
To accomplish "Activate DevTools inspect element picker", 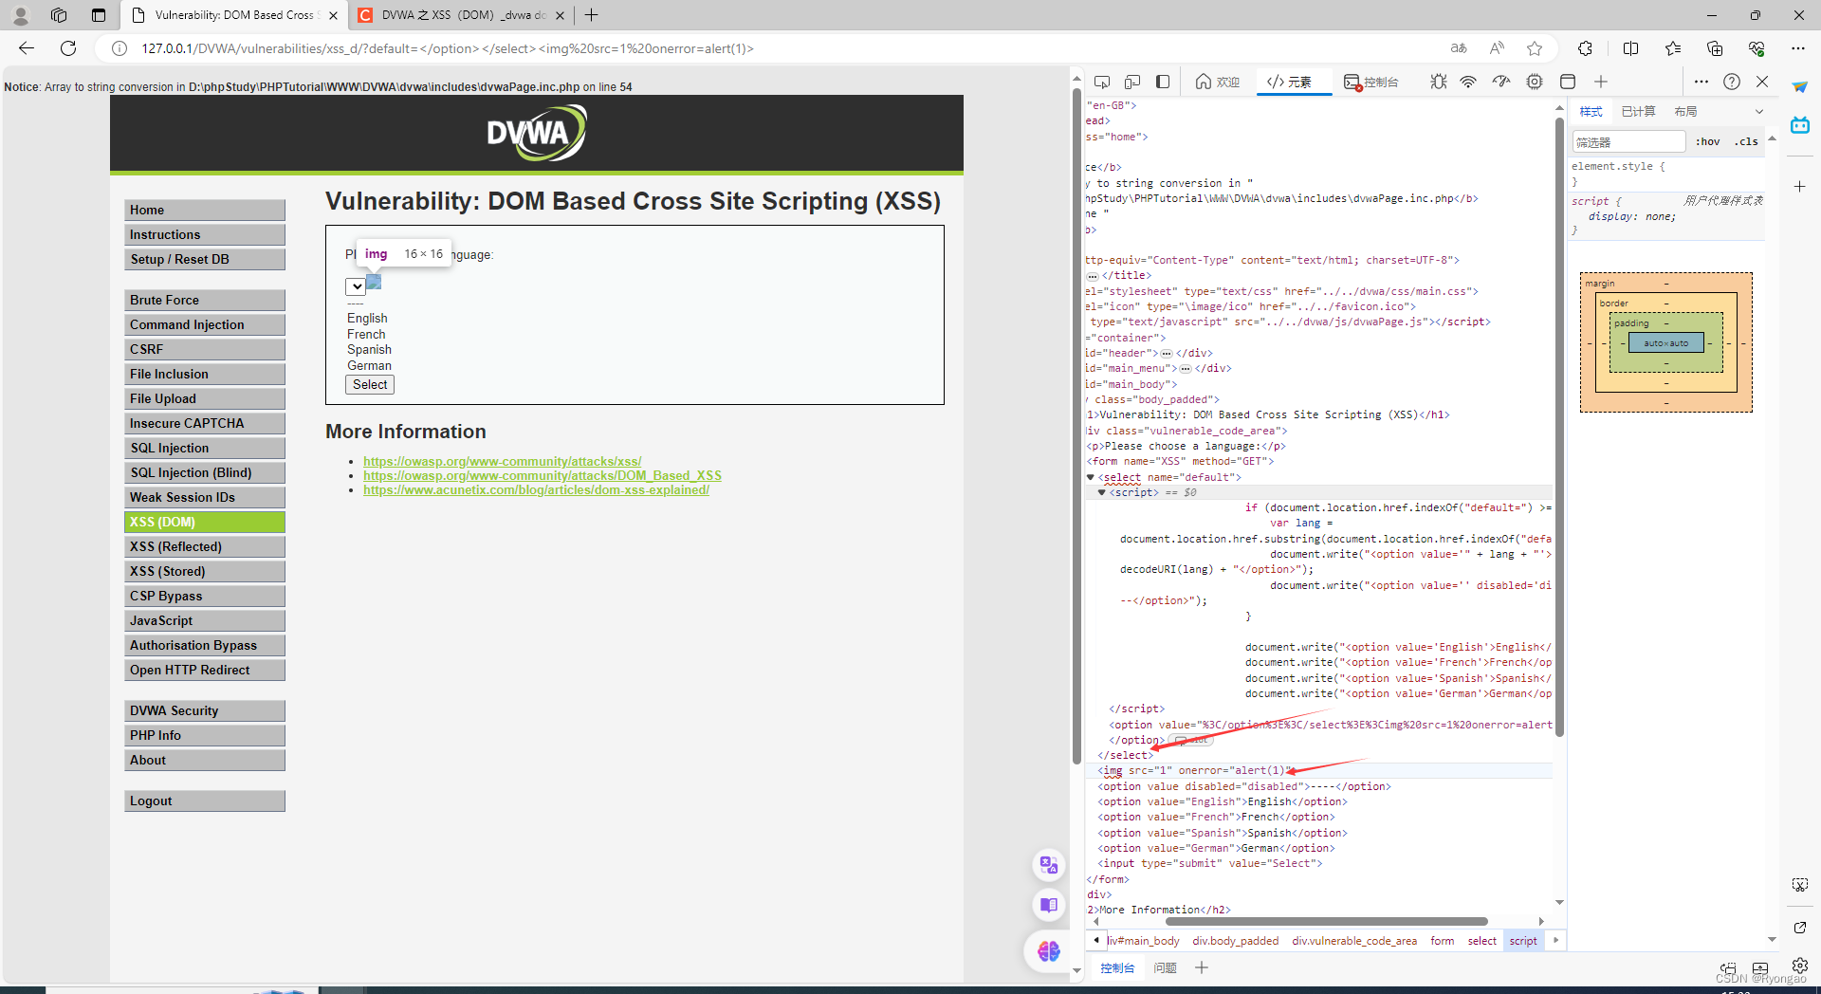I will [x=1102, y=82].
